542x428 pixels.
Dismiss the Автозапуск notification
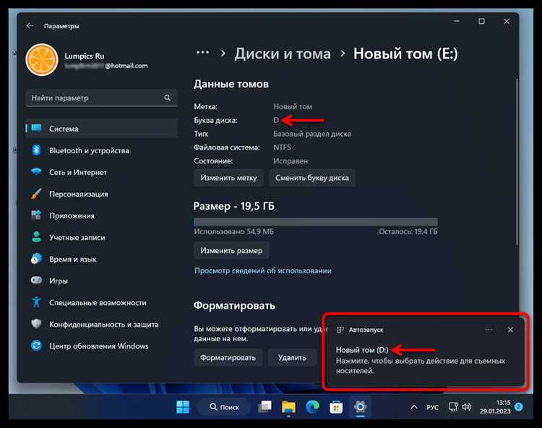click(510, 330)
